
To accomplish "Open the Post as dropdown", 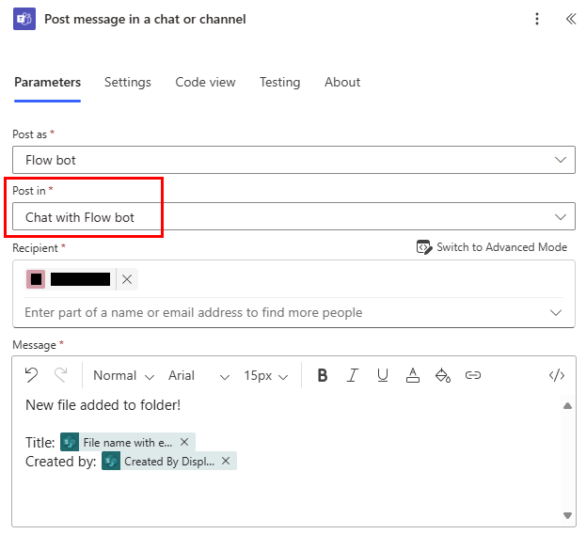I will (x=293, y=160).
